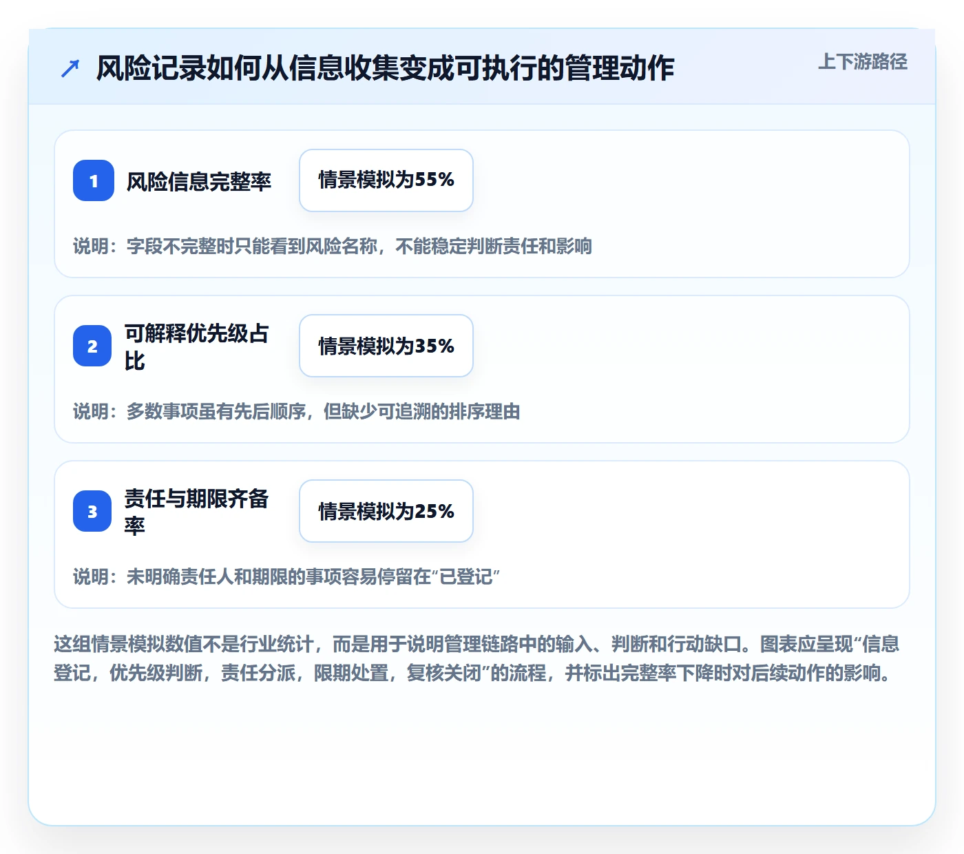Select the 可解释优先级占比 heading
Screen dimensions: 964x854
[x=197, y=346]
